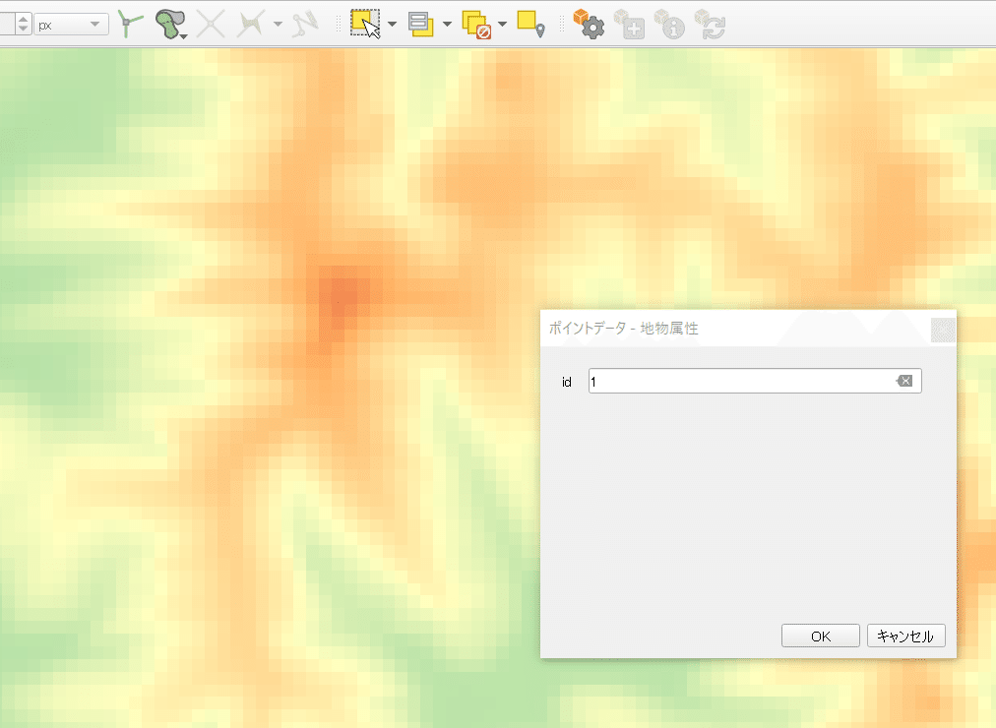This screenshot has height=728, width=996.
Task: Click the greyed snap on intersection icon
Action: (x=211, y=25)
